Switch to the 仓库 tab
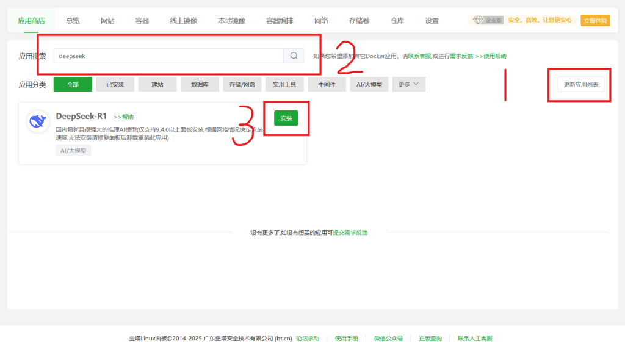Image resolution: width=625 pixels, height=349 pixels. click(397, 21)
